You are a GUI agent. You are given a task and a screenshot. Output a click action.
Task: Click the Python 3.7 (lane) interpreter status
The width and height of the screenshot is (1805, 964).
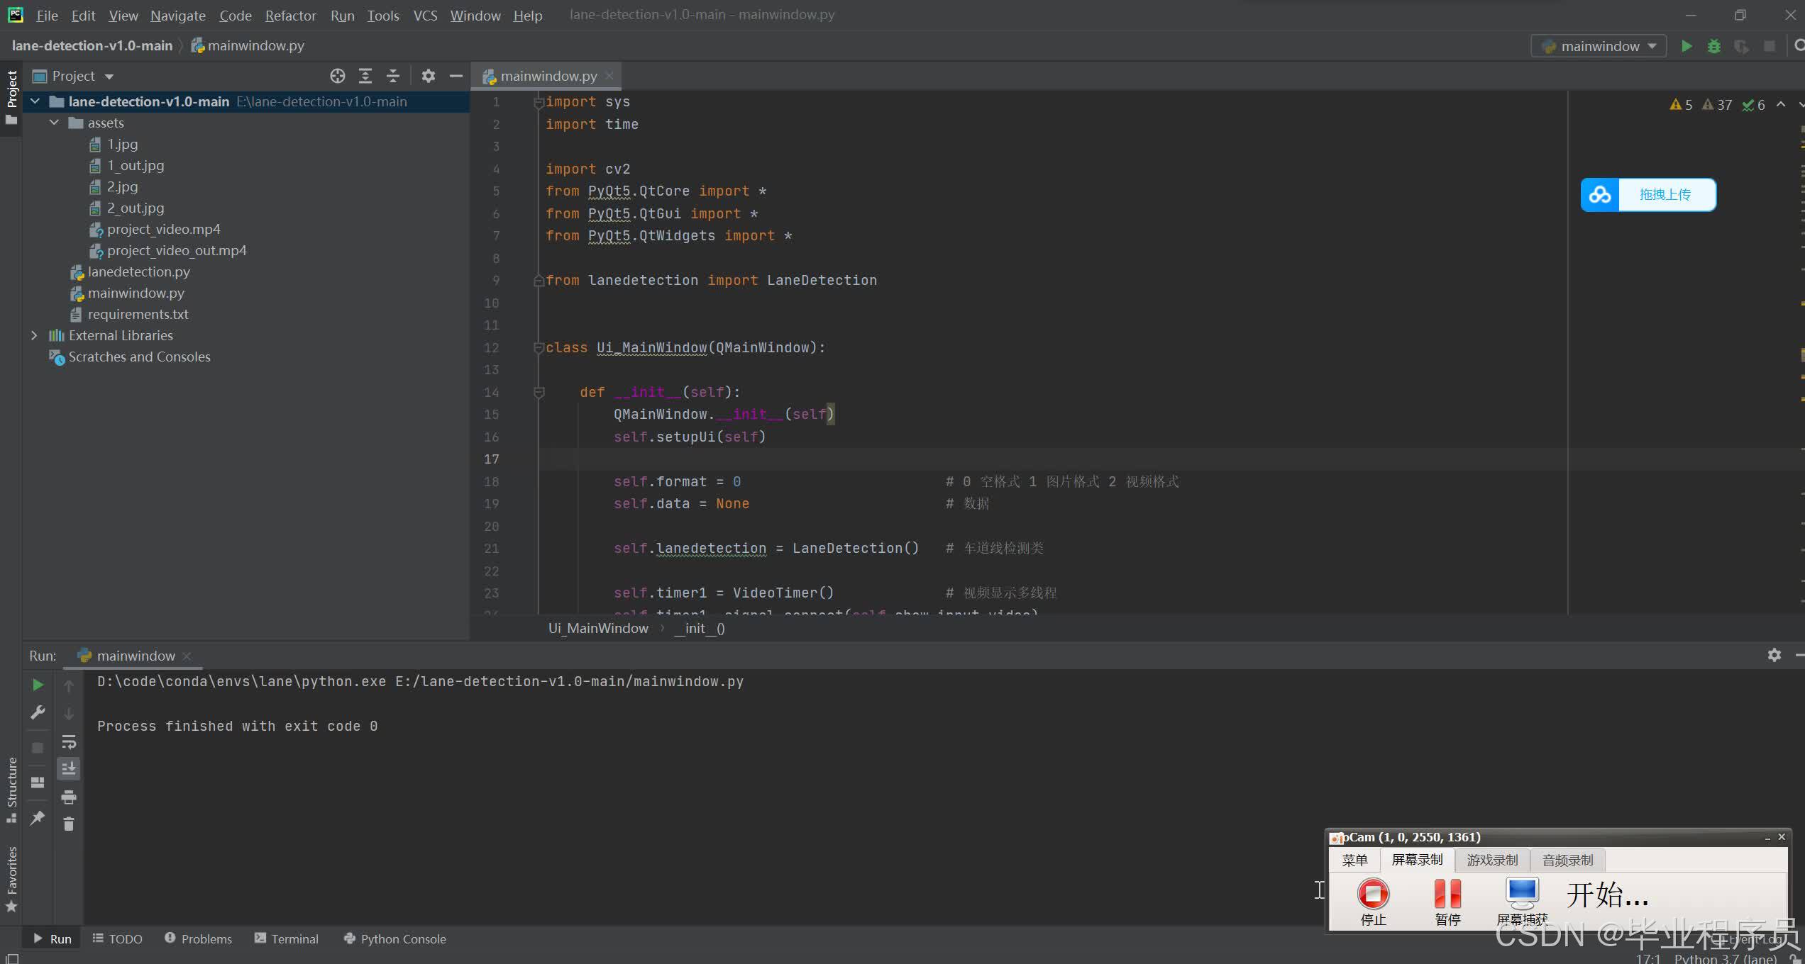tap(1726, 958)
